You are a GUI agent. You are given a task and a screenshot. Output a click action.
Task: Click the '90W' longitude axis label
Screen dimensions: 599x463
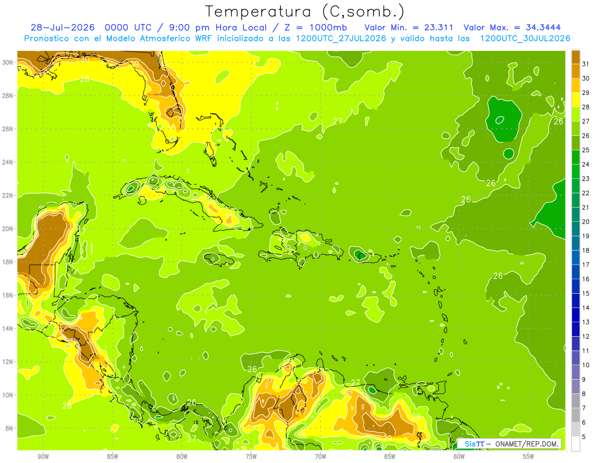click(x=43, y=457)
